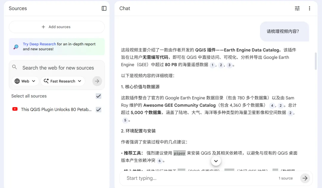Open the Chat three-dot options menu
Screen dimensions: 322x188
pyautogui.click(x=309, y=8)
